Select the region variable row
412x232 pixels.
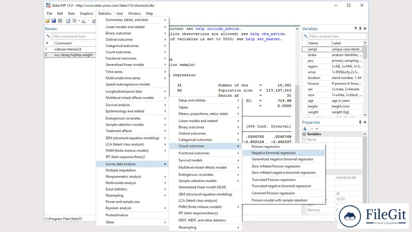(332, 66)
